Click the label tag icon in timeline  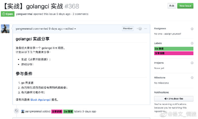tap(17, 111)
